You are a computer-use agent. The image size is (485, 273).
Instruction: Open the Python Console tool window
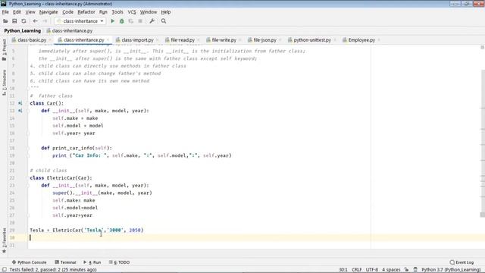coord(29,262)
